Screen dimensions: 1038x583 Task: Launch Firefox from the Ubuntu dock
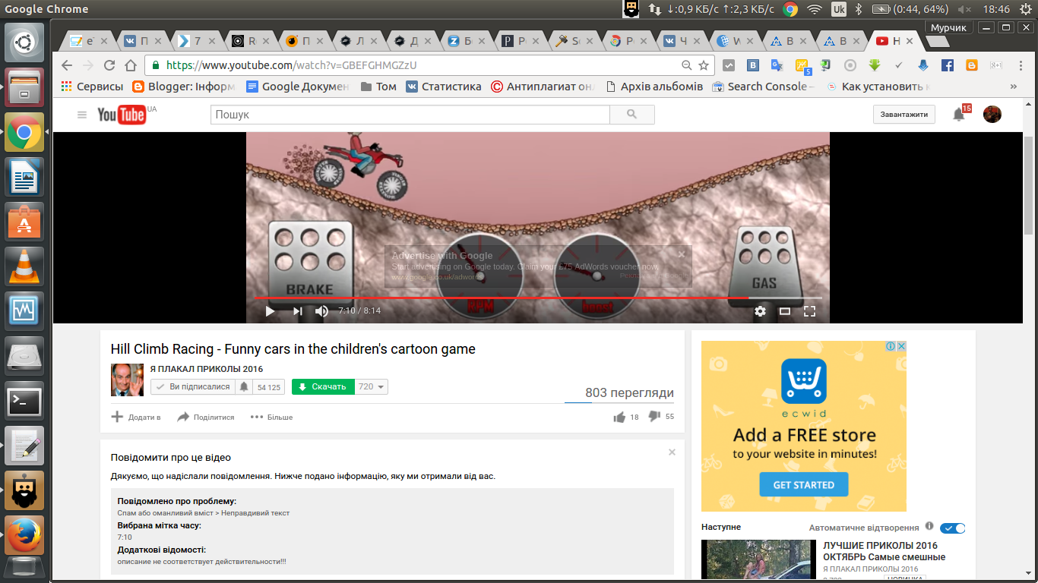tap(24, 535)
